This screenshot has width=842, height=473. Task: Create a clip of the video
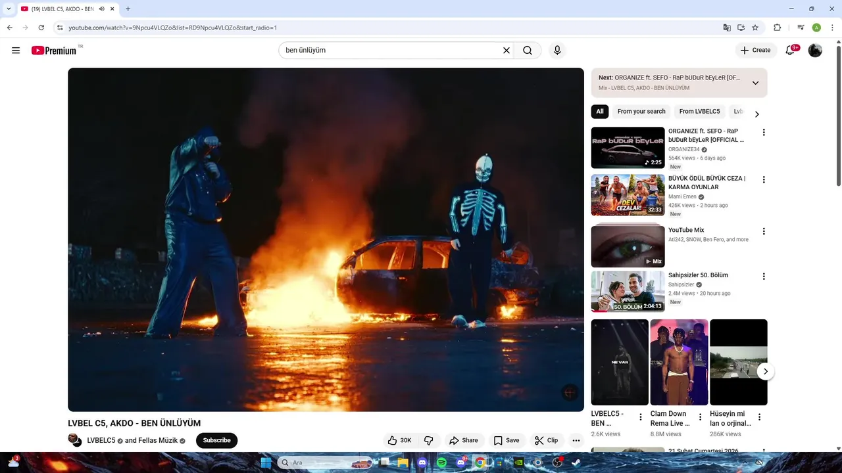coord(547,440)
